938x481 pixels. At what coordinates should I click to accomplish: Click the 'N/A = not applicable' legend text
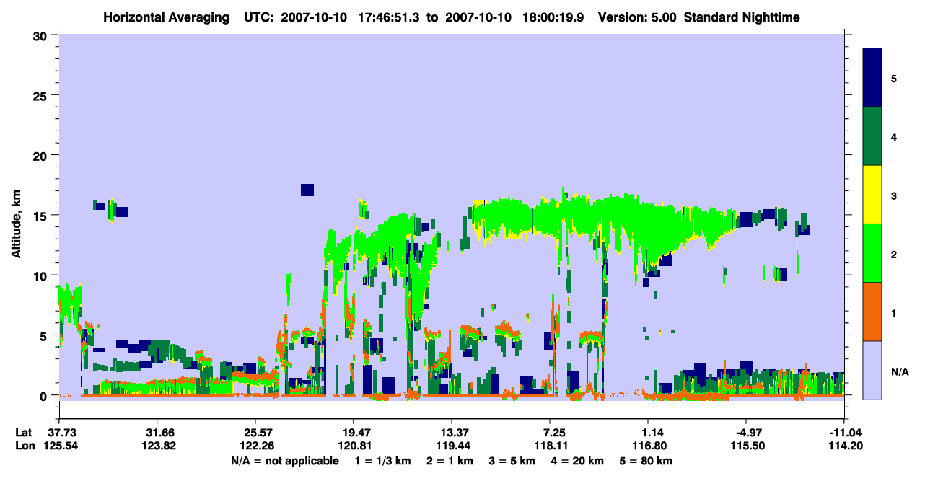click(x=284, y=461)
